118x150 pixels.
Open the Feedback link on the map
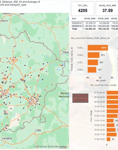coord(63,147)
